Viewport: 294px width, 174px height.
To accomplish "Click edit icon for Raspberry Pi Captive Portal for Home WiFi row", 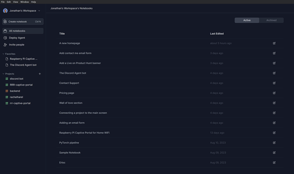I will coord(274,133).
